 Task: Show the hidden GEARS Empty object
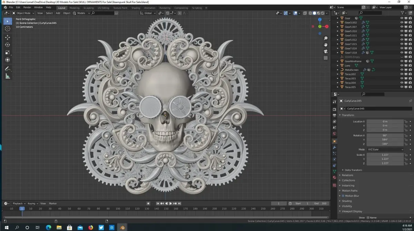[402, 57]
